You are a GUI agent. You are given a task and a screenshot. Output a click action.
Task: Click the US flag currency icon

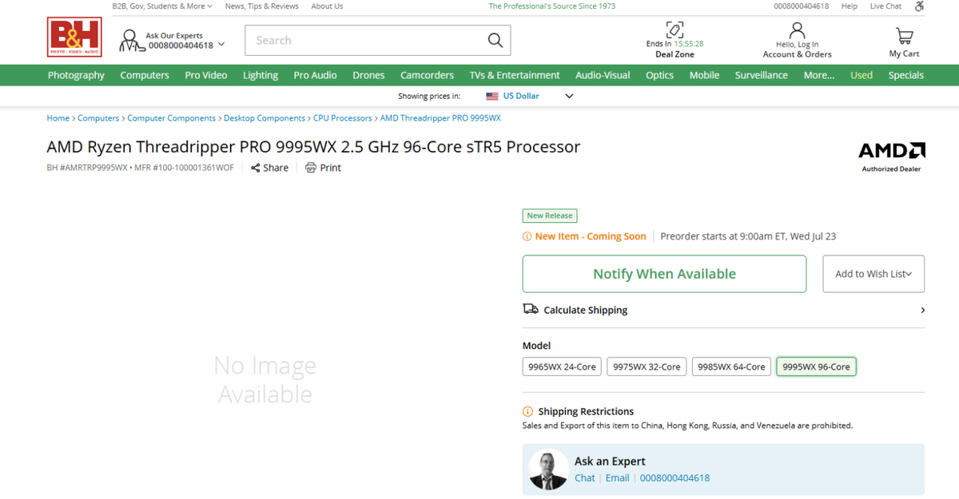click(492, 96)
